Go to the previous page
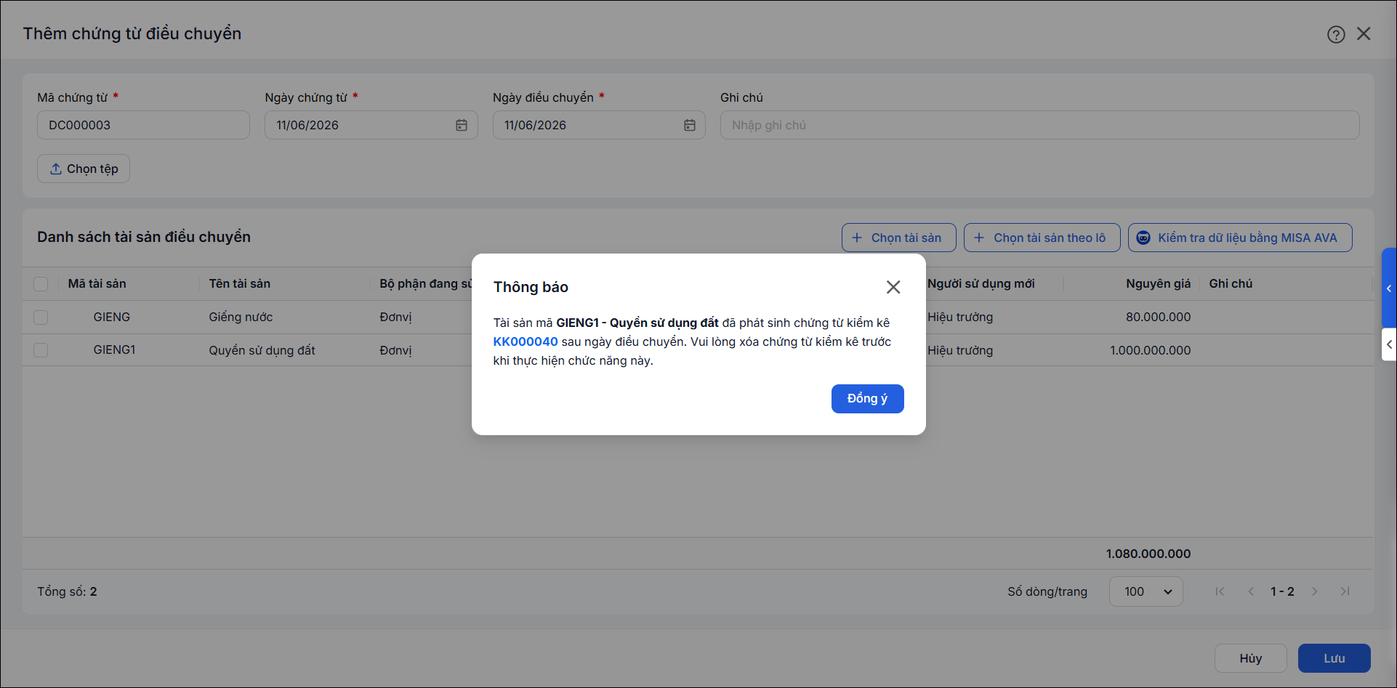Image resolution: width=1397 pixels, height=688 pixels. (1251, 591)
